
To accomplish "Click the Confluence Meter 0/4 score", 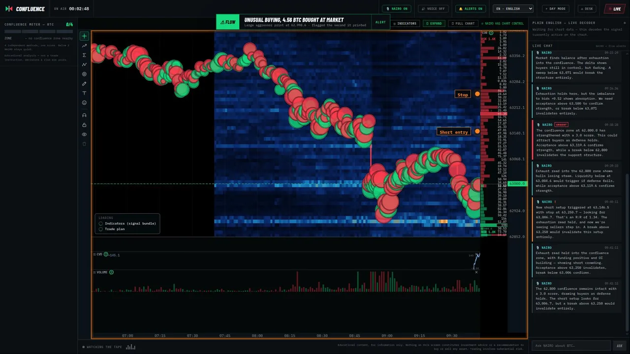I will [x=69, y=24].
